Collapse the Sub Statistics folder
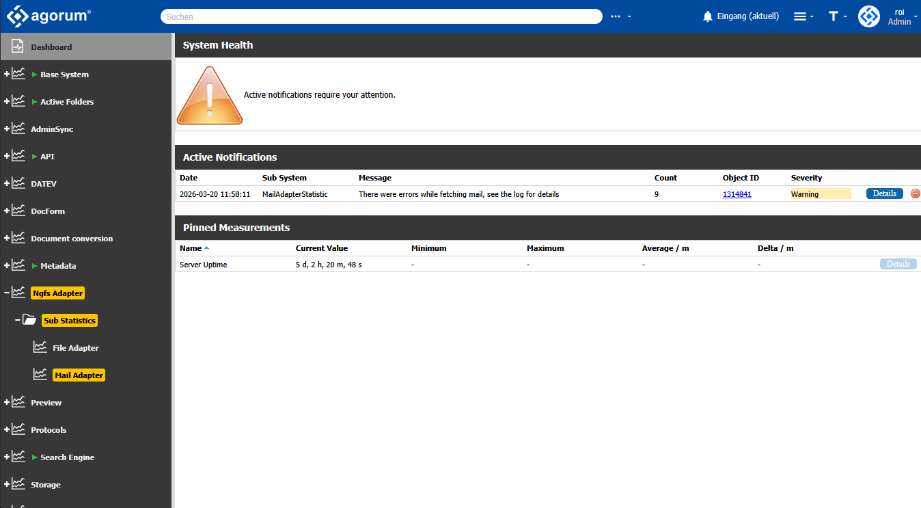 click(x=18, y=320)
